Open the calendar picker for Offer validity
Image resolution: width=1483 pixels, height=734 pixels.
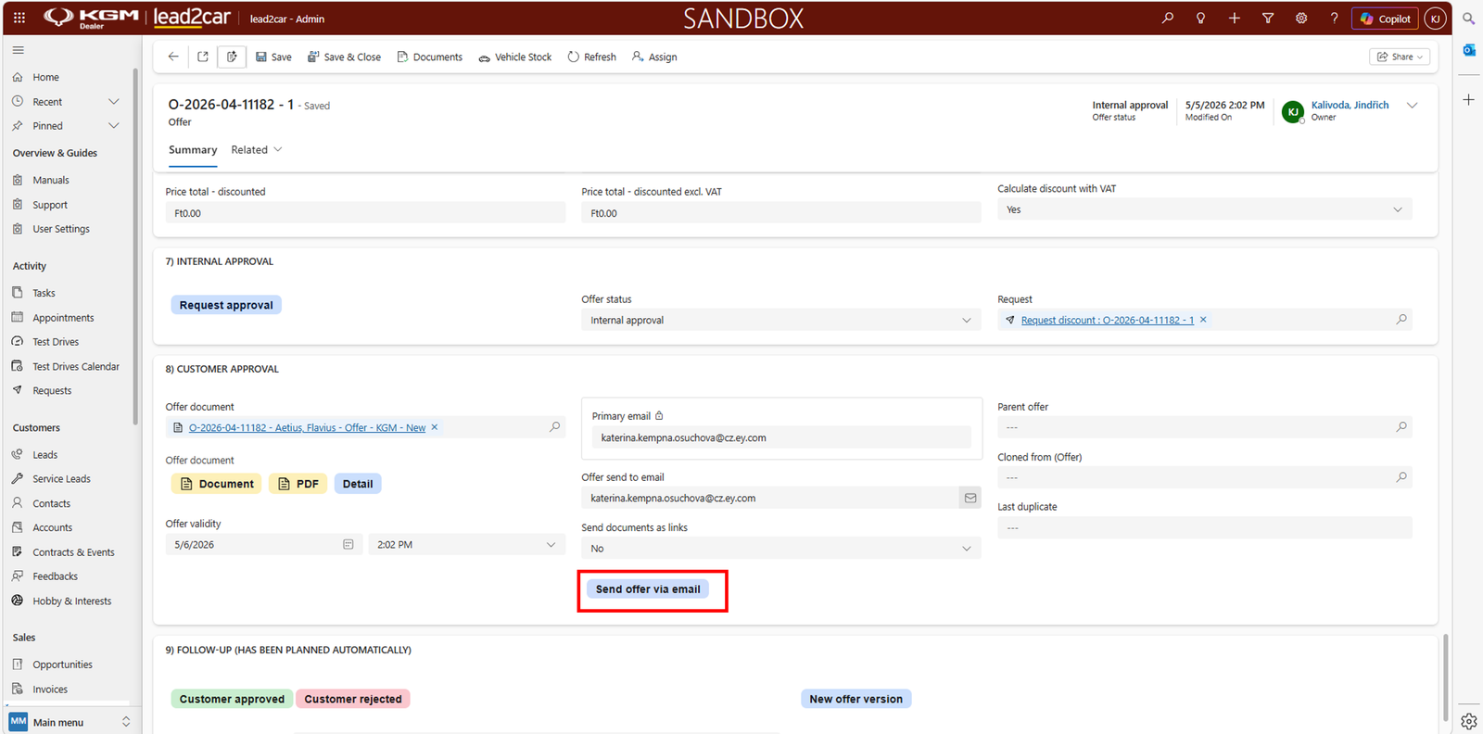click(349, 545)
